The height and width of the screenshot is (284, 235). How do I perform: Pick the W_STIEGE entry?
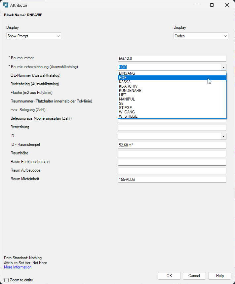pos(172,116)
